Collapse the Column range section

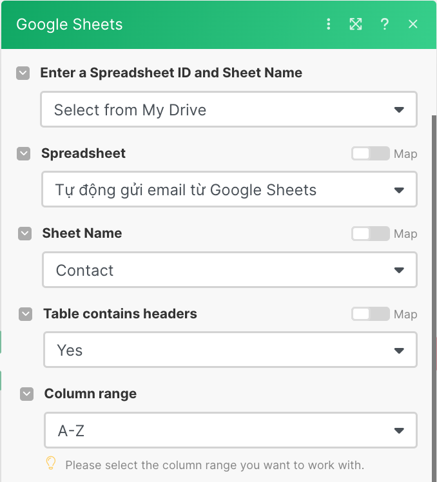[x=27, y=394]
